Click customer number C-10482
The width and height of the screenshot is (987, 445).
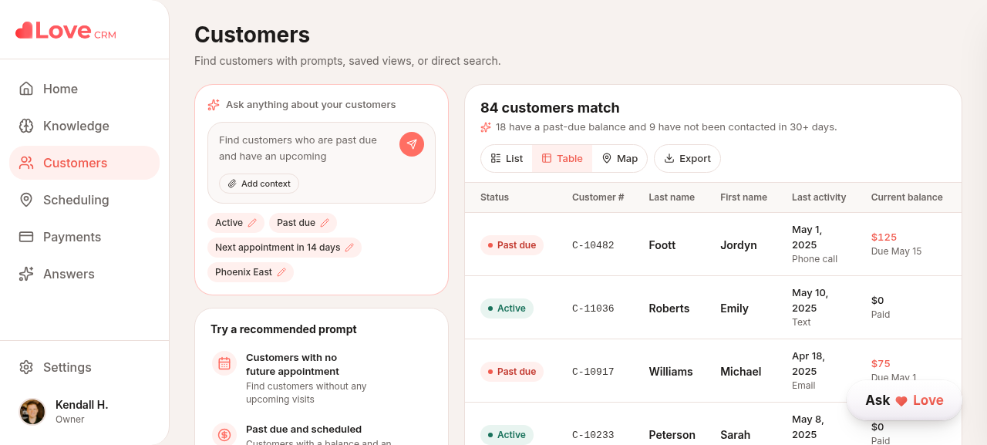593,245
